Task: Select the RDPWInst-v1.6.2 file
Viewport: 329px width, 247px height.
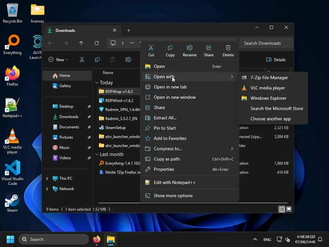Action: [x=119, y=101]
